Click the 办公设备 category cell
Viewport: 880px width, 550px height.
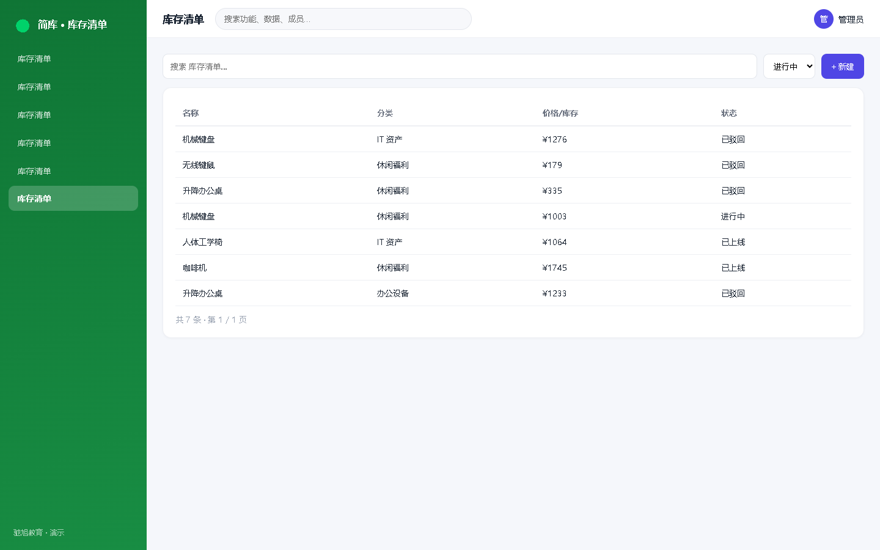coord(393,293)
